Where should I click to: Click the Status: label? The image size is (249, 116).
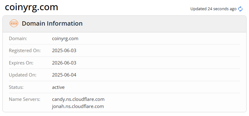tap(16, 87)
